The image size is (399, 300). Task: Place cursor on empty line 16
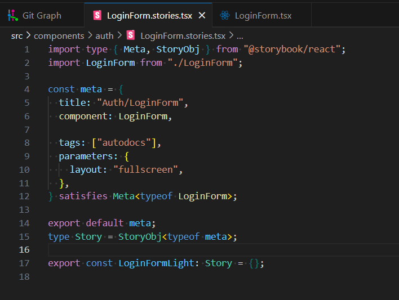(223, 250)
